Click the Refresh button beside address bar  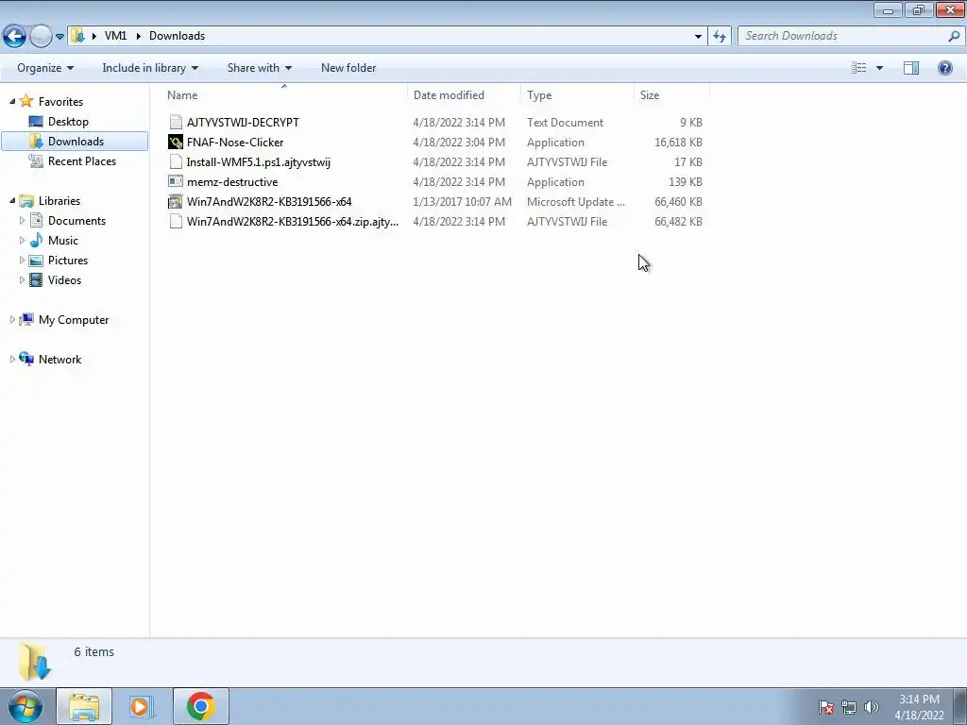[x=720, y=37]
